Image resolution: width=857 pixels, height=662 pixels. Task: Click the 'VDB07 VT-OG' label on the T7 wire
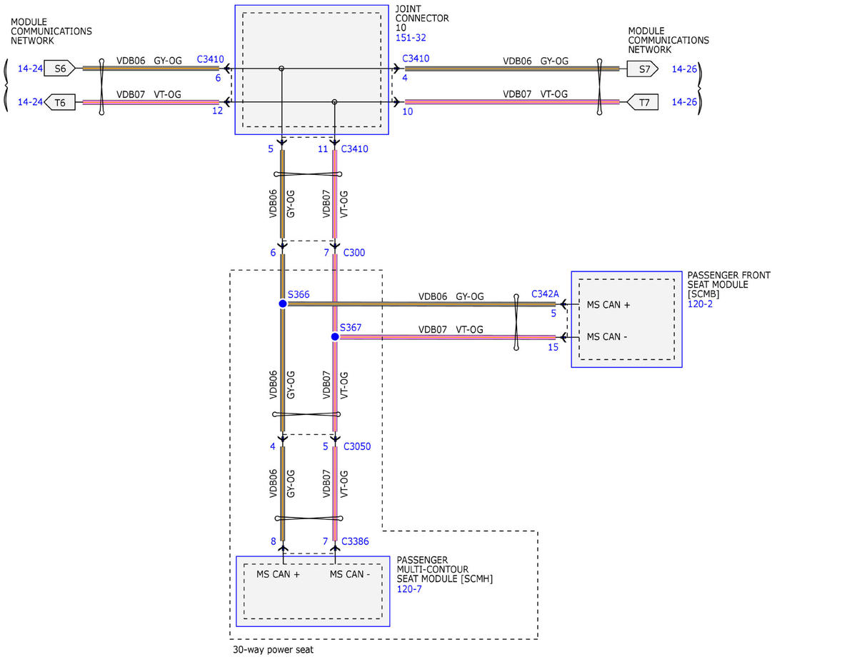[x=536, y=94]
